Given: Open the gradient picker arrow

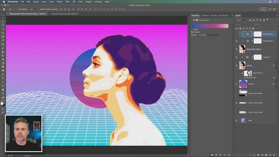Looking at the screenshot, I should coord(230,26).
